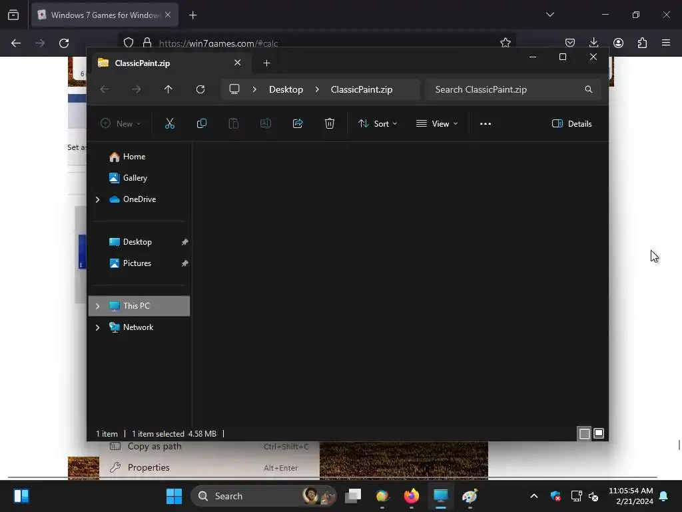Screen dimensions: 682x512
Task: Open the Firefox hamburger application menu
Action: [666, 43]
